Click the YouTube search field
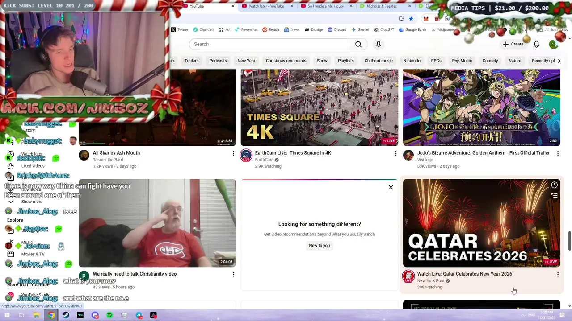 [269, 44]
